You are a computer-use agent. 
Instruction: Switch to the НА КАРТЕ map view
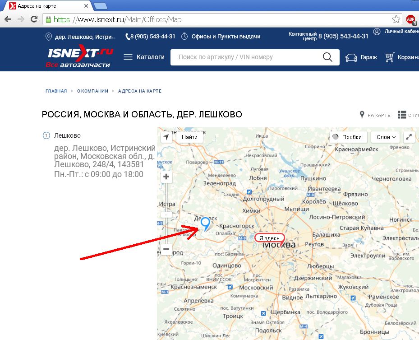pyautogui.click(x=375, y=115)
